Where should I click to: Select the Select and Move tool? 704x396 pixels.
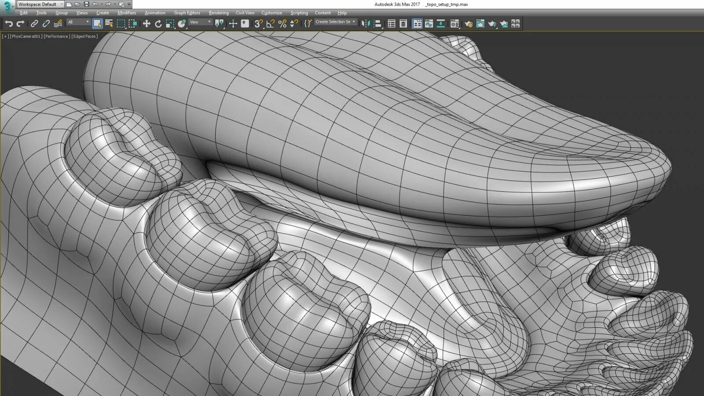tap(147, 24)
